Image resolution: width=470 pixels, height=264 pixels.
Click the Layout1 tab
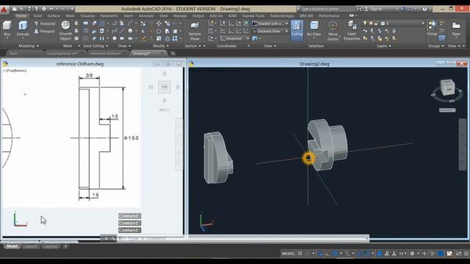pyautogui.click(x=31, y=246)
